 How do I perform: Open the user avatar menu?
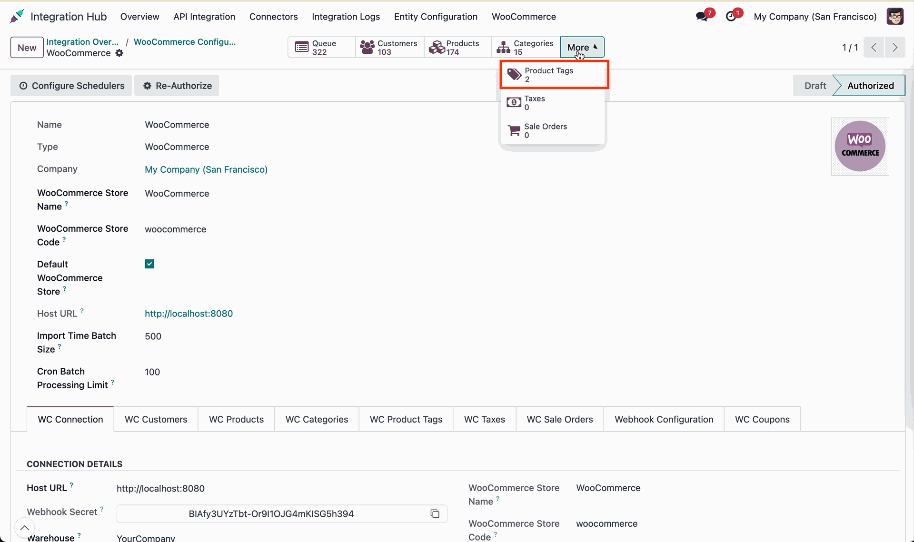point(895,17)
